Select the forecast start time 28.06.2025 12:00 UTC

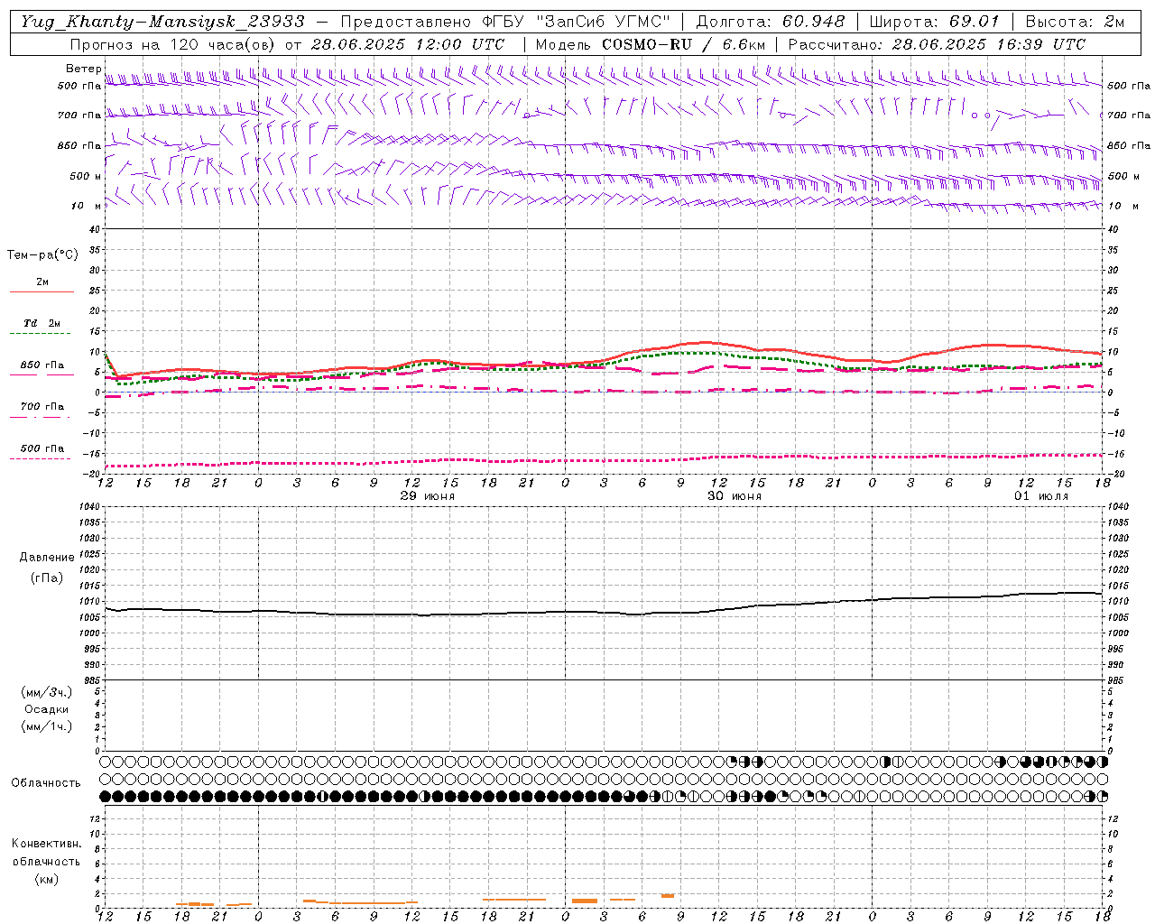(x=408, y=44)
